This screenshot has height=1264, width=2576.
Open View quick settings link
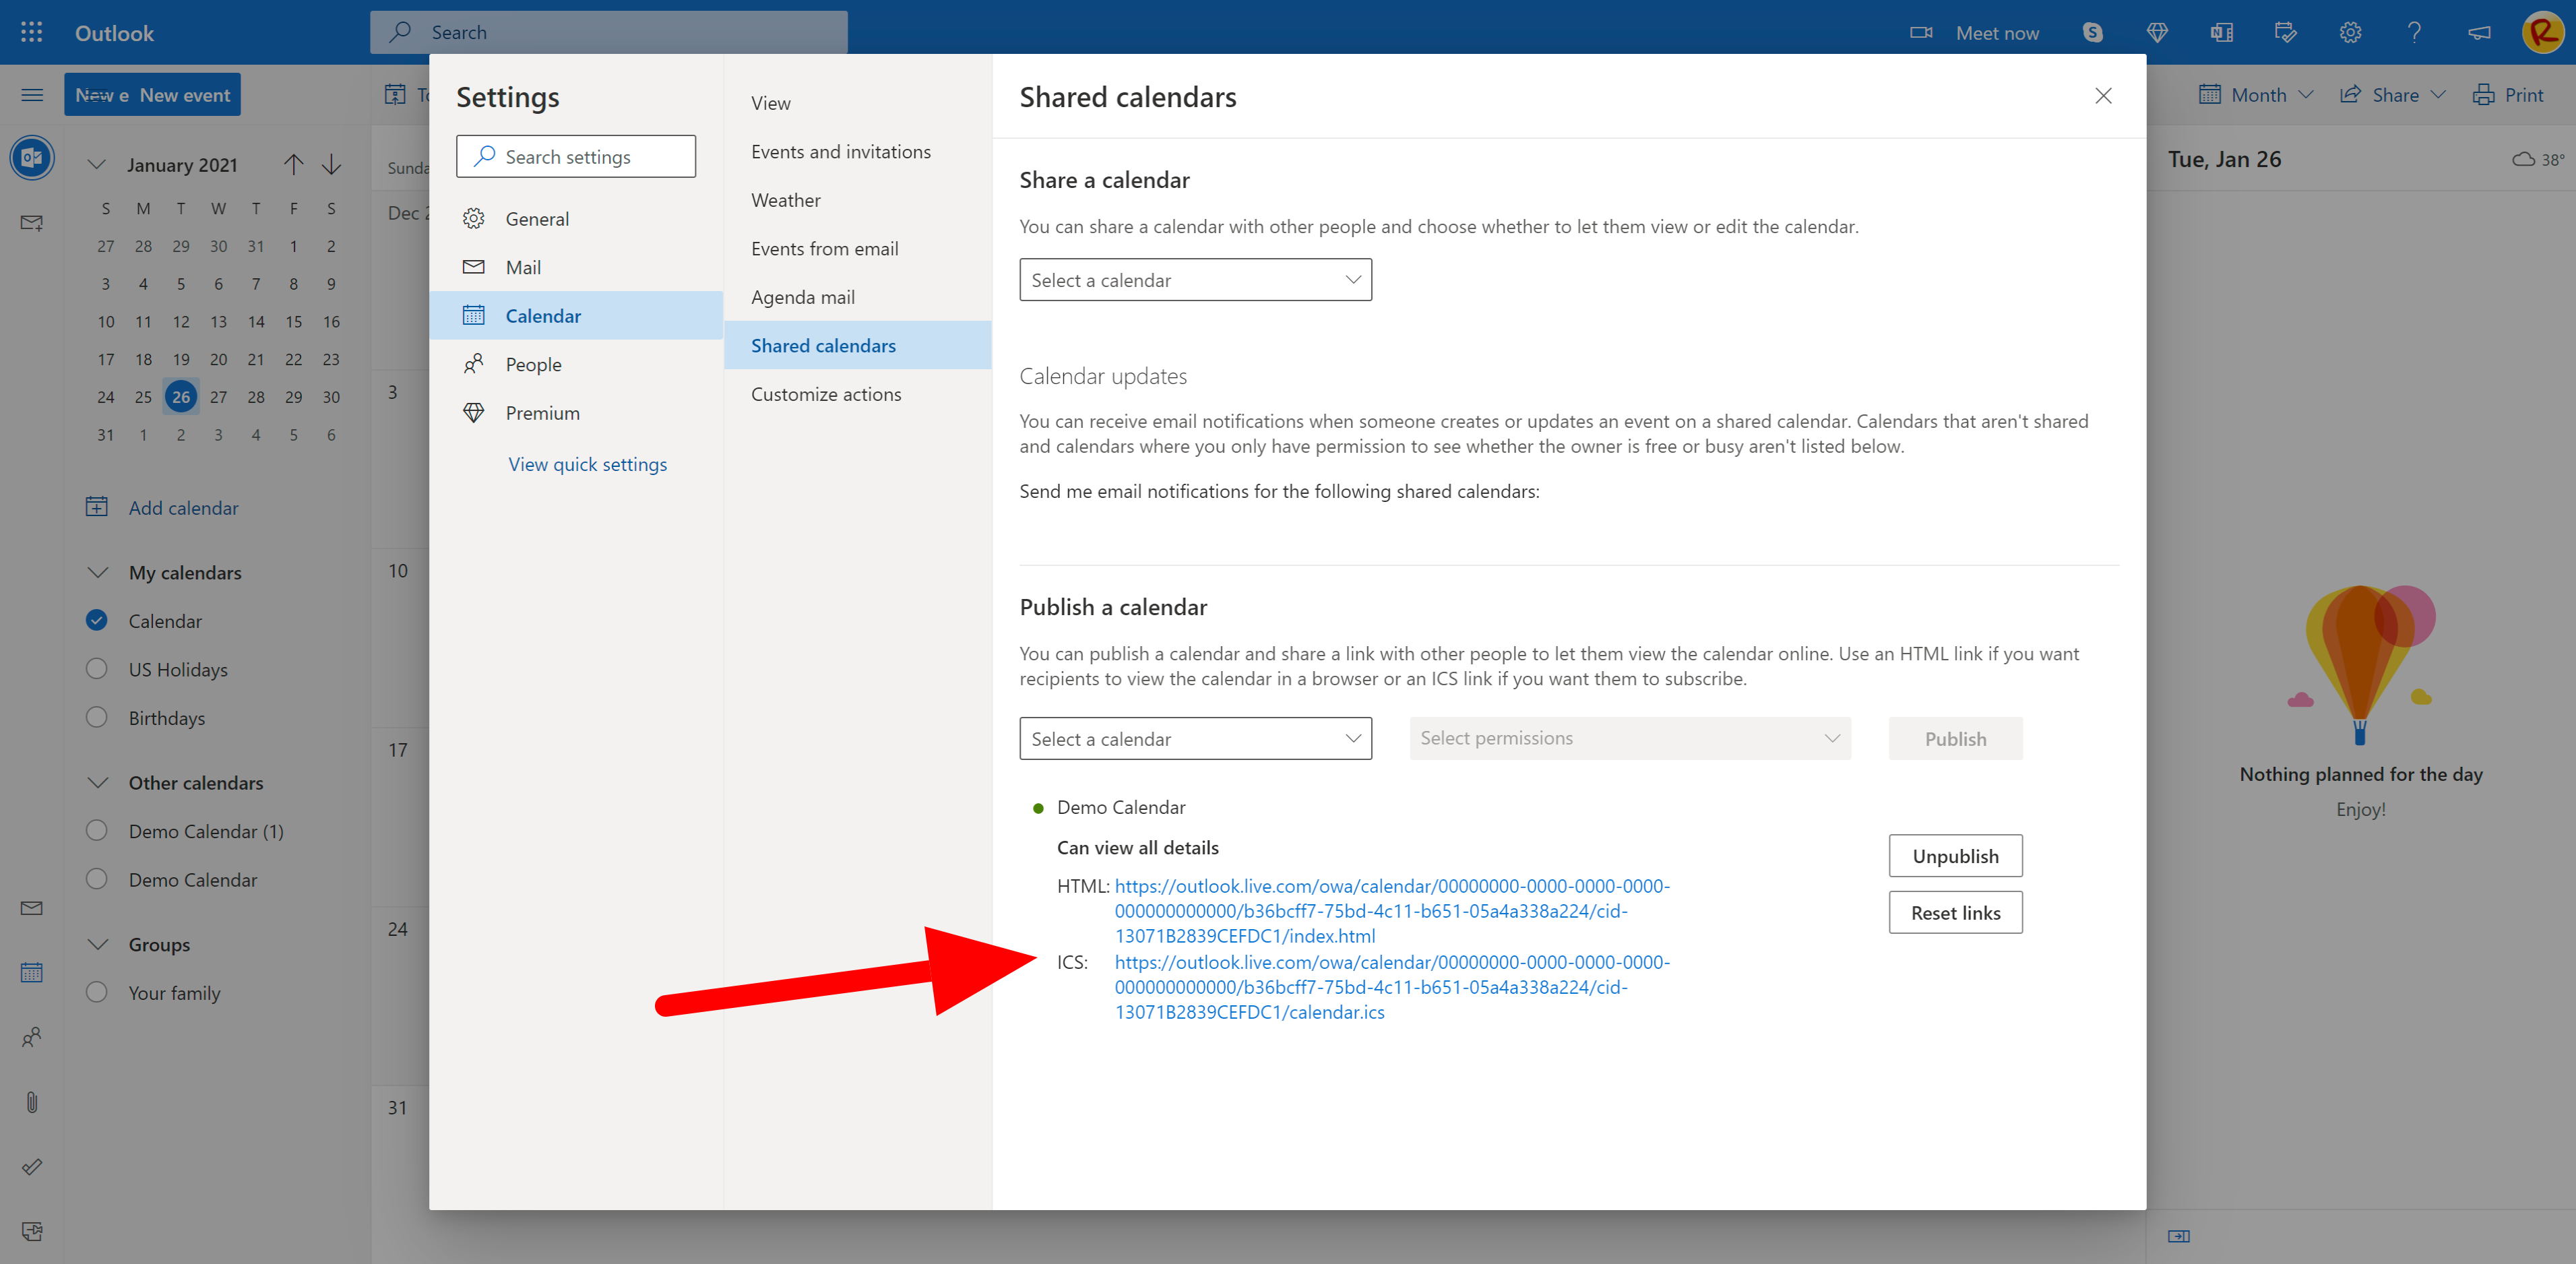pos(587,464)
